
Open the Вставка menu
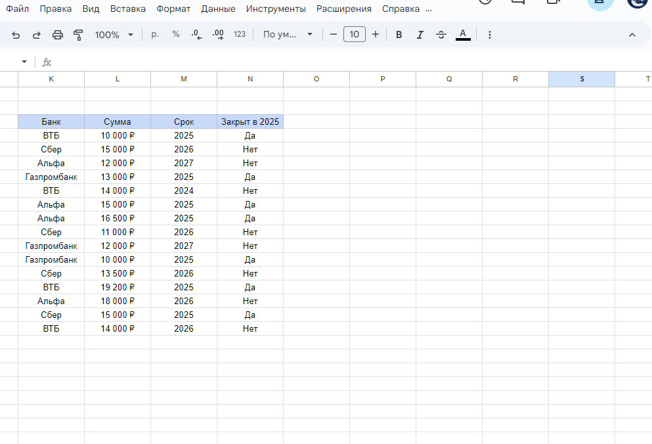[127, 9]
